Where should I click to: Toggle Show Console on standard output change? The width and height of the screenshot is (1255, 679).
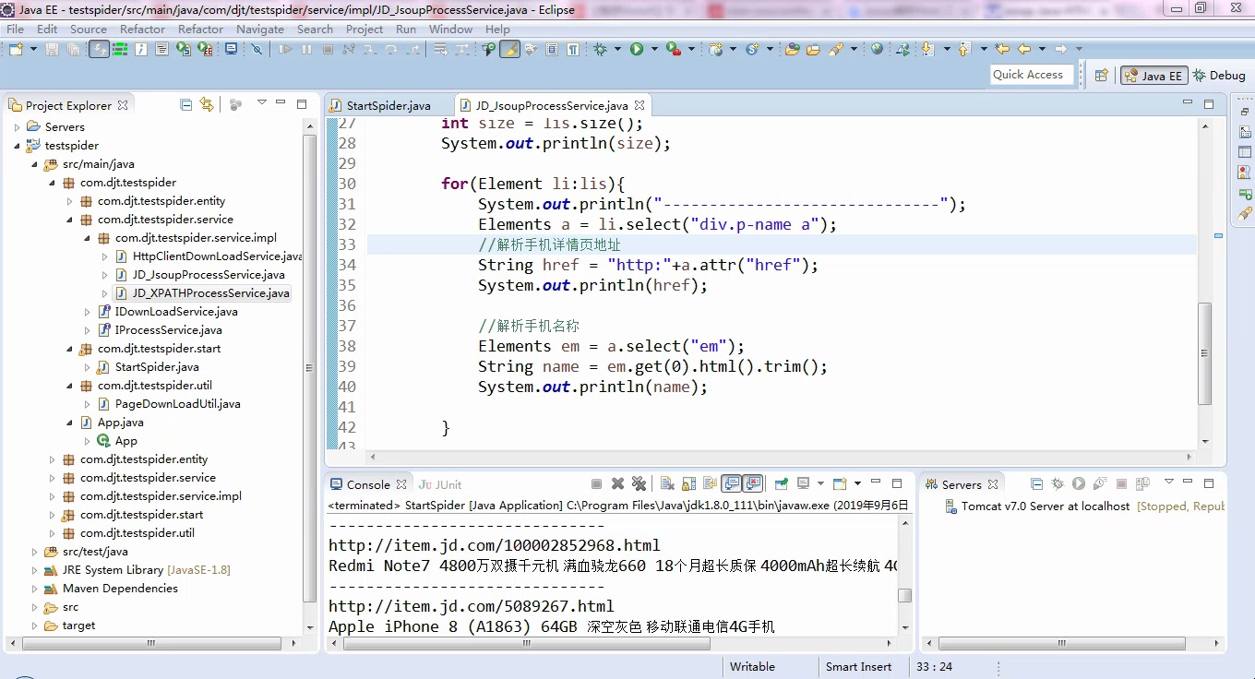tap(732, 483)
